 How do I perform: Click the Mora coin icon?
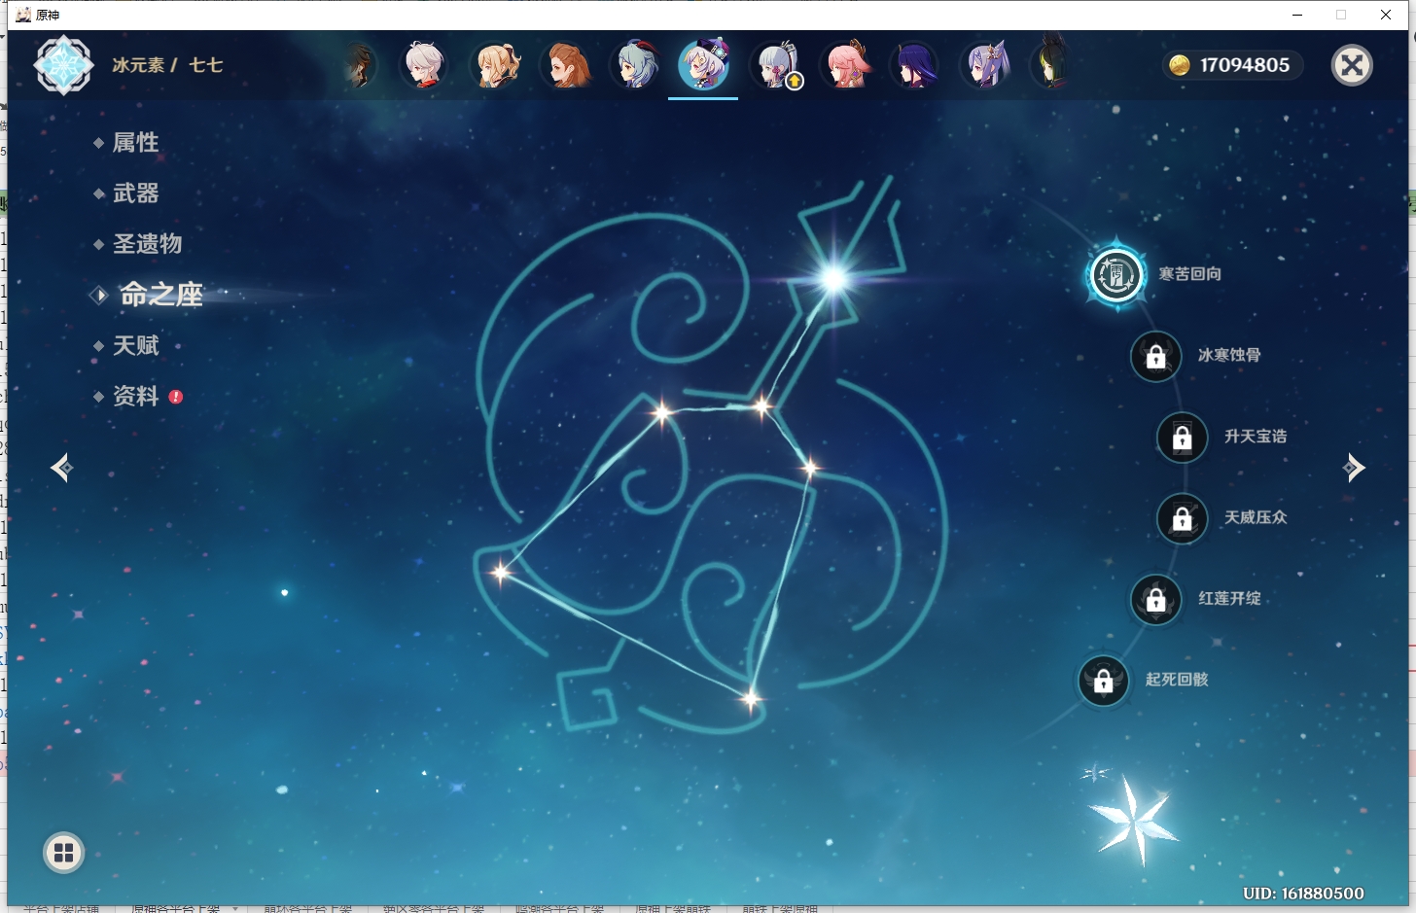(1180, 65)
